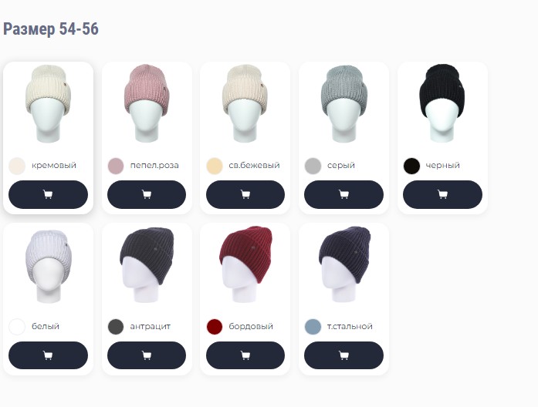
Task: View the white белый hat thumbnail
Action: click(49, 267)
